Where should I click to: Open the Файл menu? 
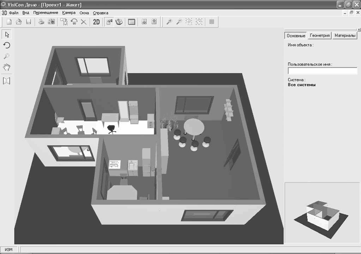click(x=14, y=13)
